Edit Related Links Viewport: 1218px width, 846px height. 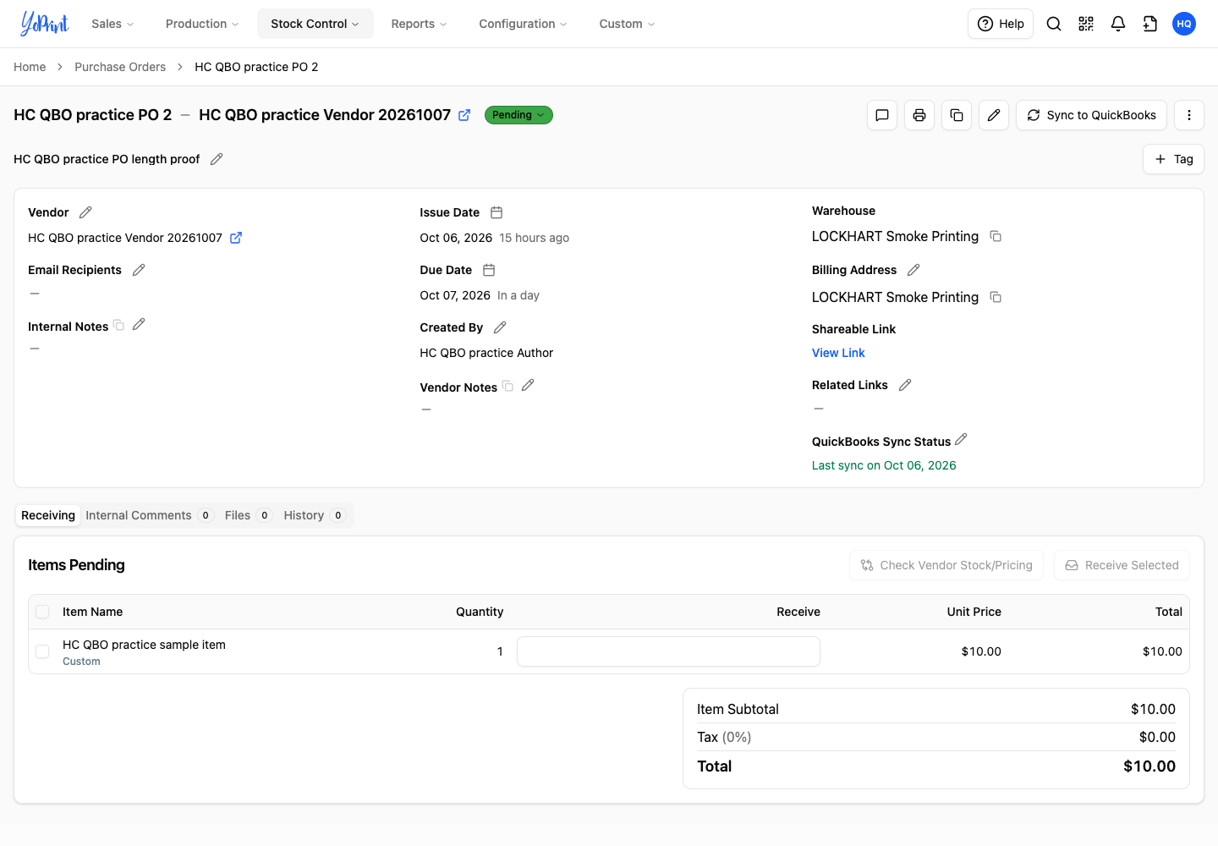point(905,385)
